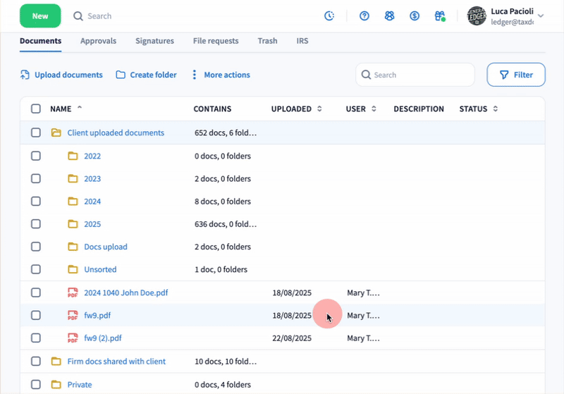
Task: Click the documents search input field
Action: click(420, 75)
